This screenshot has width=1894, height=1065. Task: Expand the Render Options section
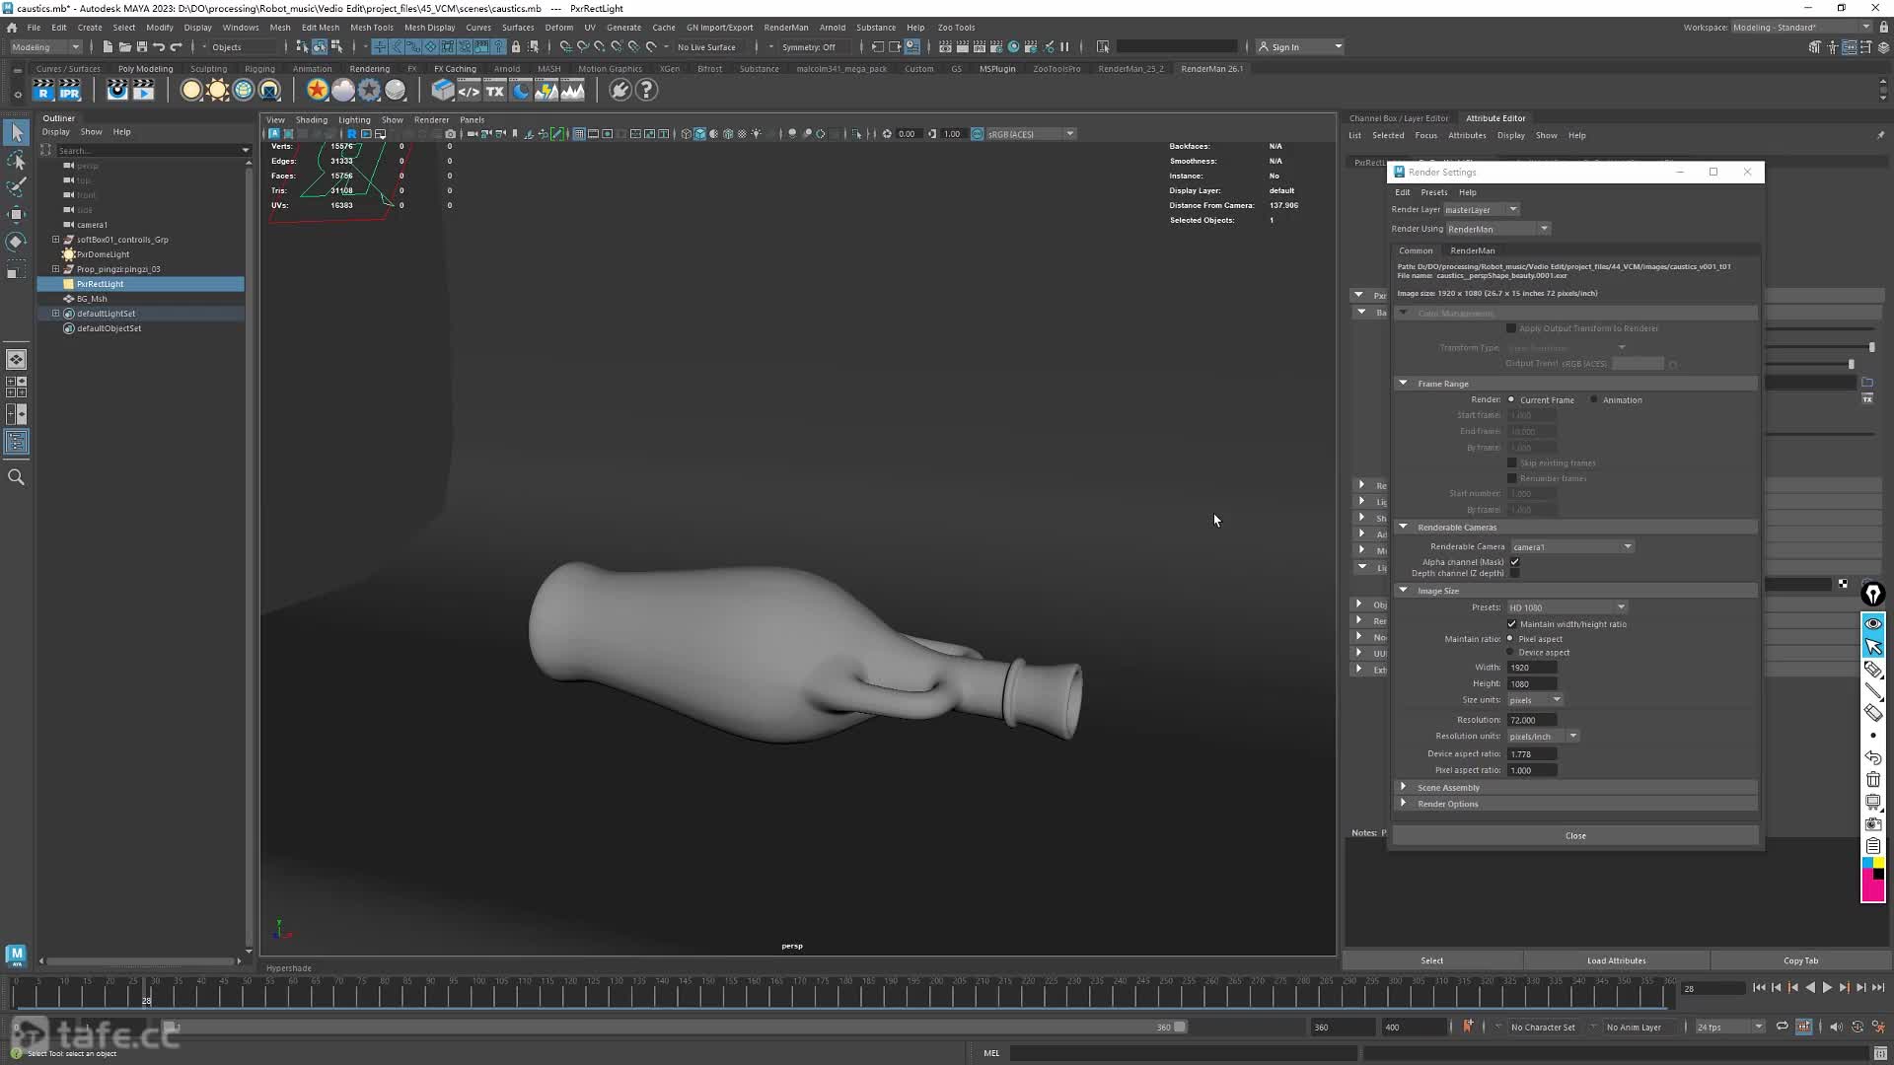1403,804
